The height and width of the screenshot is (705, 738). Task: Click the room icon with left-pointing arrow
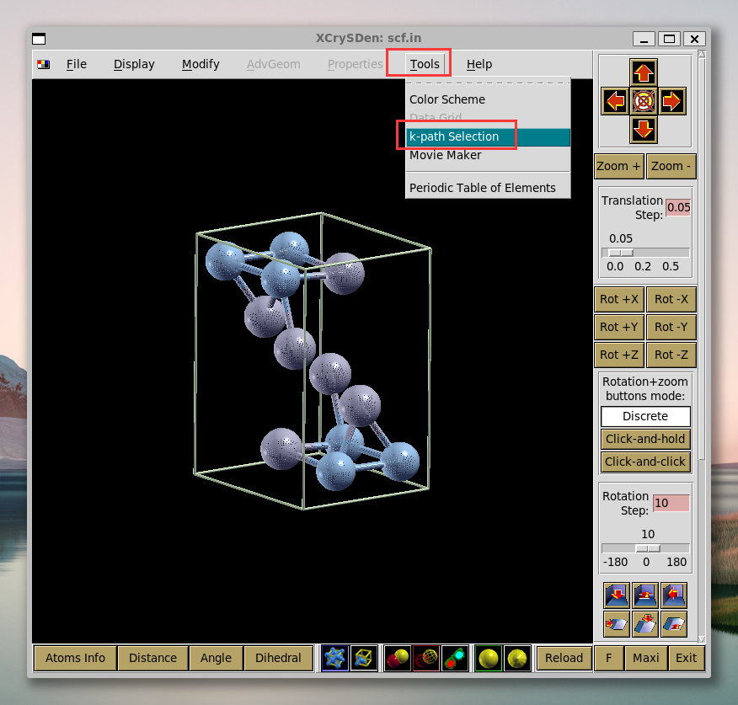pos(673,596)
